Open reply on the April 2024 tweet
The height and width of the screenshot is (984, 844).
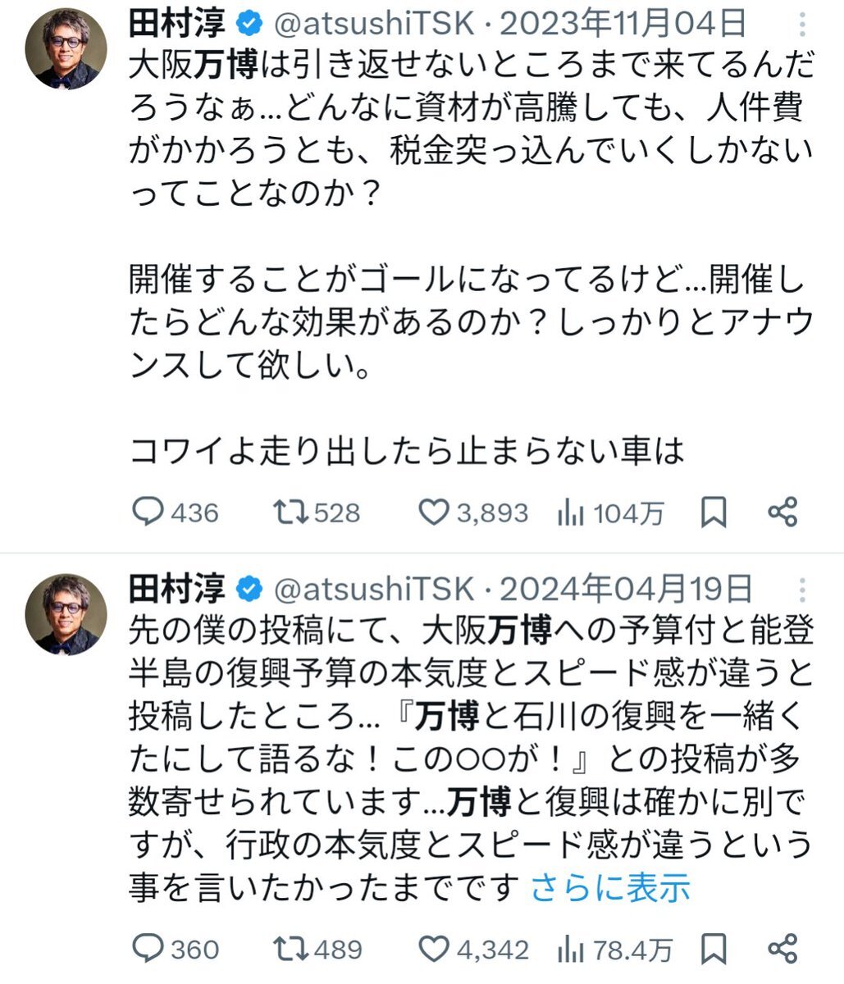pyautogui.click(x=149, y=949)
